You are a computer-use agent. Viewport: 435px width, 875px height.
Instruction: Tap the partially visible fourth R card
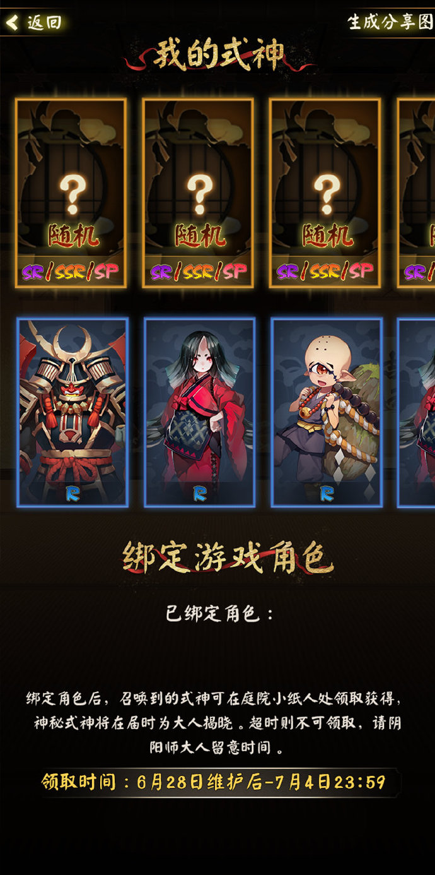pyautogui.click(x=417, y=412)
